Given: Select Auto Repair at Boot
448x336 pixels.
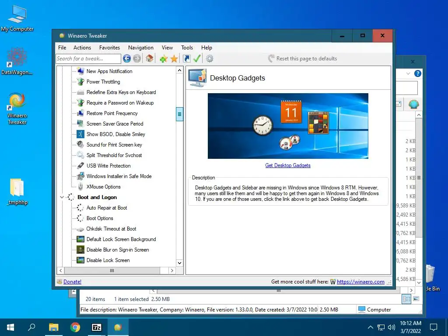Looking at the screenshot, I should coord(107,208).
